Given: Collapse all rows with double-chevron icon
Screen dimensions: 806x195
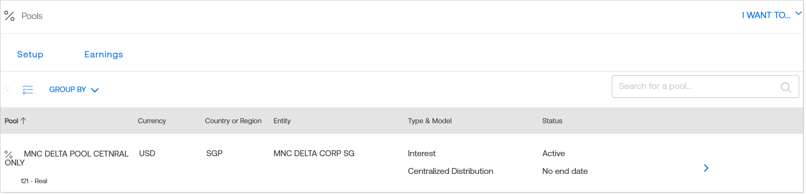Looking at the screenshot, I should coord(7,89).
